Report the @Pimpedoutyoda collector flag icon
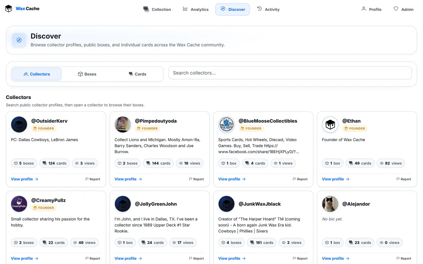Screen dimensions: 423x264 click(191, 179)
